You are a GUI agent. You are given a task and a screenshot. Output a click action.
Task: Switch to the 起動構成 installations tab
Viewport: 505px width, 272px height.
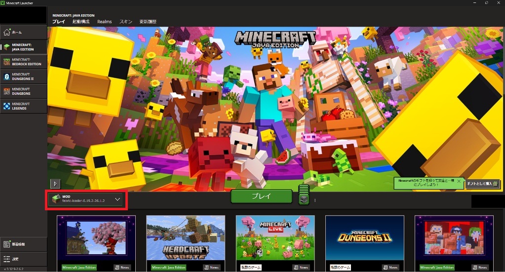(81, 22)
